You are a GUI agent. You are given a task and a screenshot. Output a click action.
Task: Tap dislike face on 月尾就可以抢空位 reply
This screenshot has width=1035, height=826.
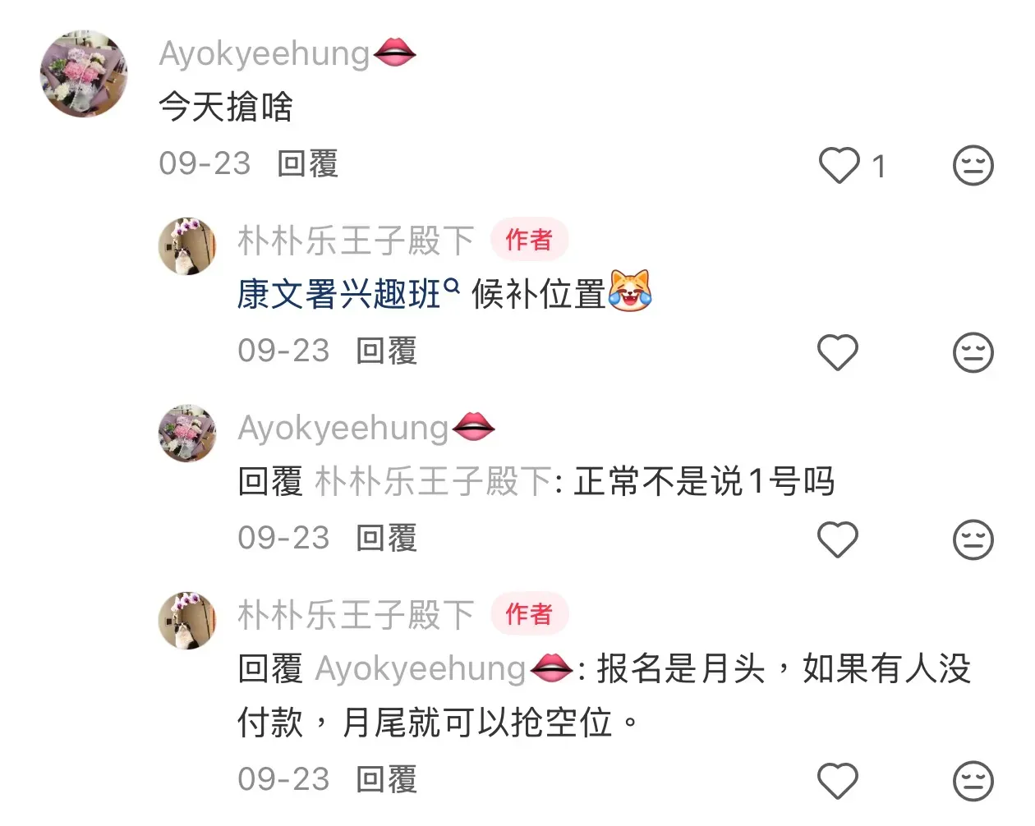tap(973, 781)
